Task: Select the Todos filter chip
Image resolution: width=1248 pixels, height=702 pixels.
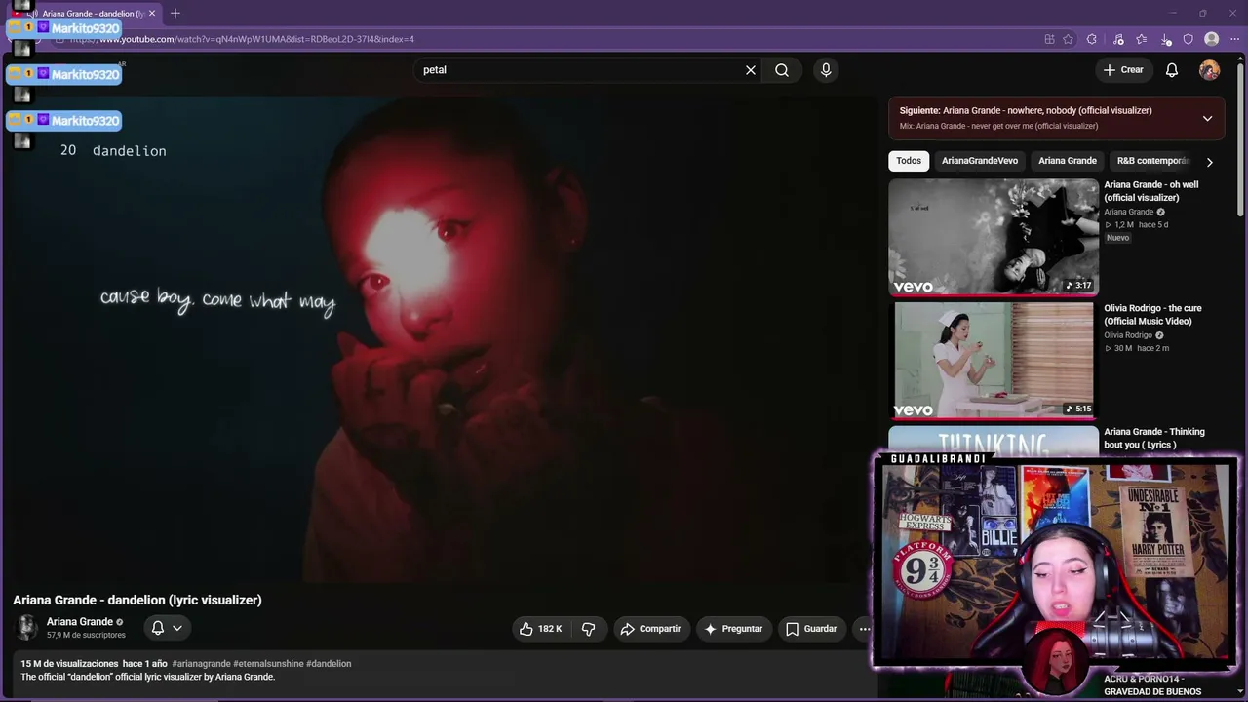Action: pos(909,161)
